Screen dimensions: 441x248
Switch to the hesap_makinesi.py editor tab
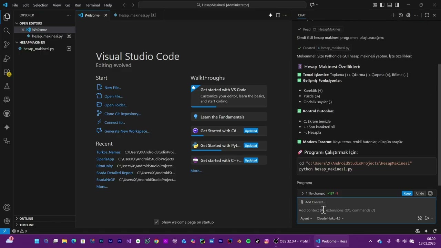[x=134, y=15]
